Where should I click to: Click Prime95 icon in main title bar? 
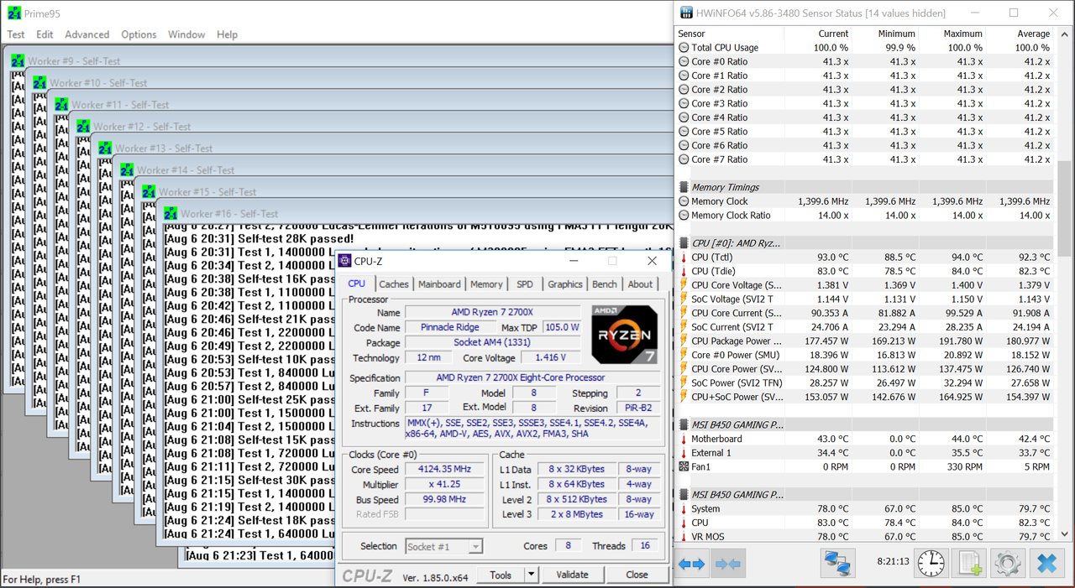(x=13, y=13)
